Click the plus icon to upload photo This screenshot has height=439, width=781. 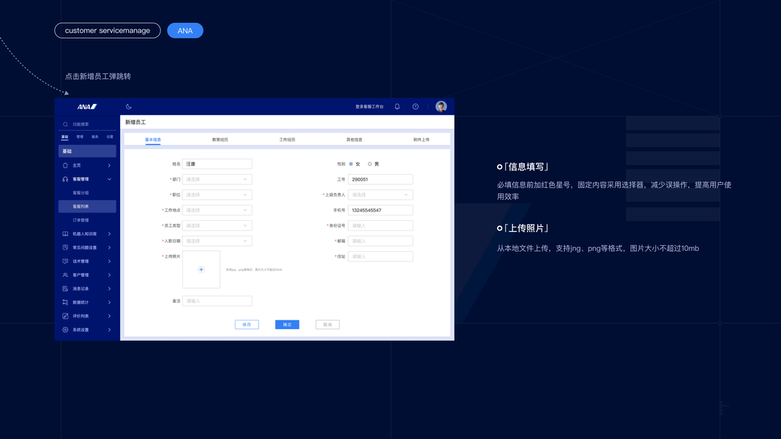point(201,270)
